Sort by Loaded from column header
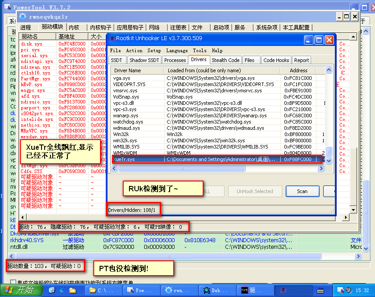This screenshot has width=375, height=297. point(222,70)
